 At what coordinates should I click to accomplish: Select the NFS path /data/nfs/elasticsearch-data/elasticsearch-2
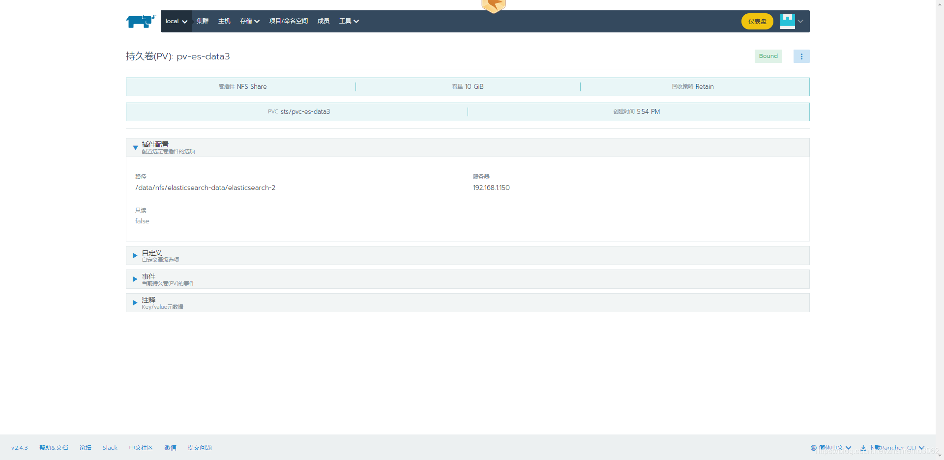click(206, 188)
